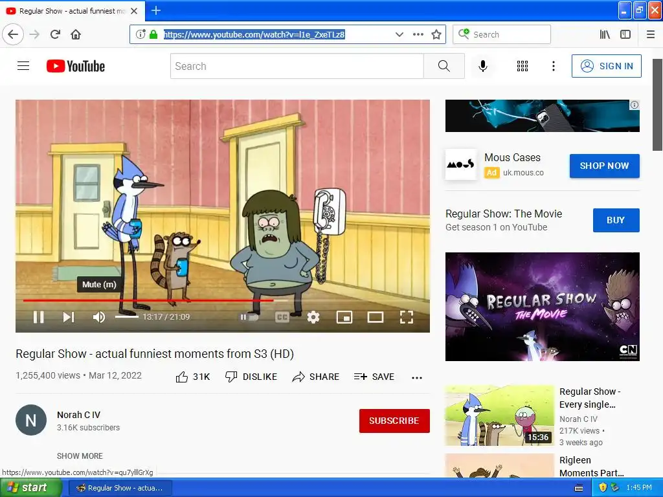BUY Regular Show: The Movie

pyautogui.click(x=616, y=220)
